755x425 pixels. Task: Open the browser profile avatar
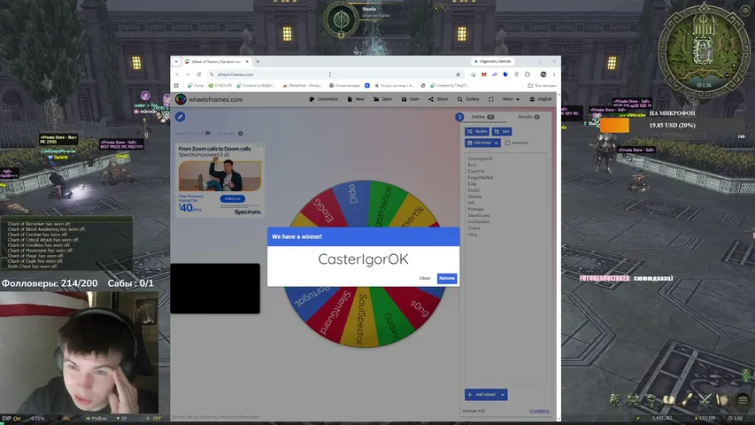coord(543,74)
